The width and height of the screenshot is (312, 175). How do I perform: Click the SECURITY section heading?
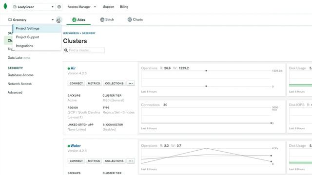15,68
